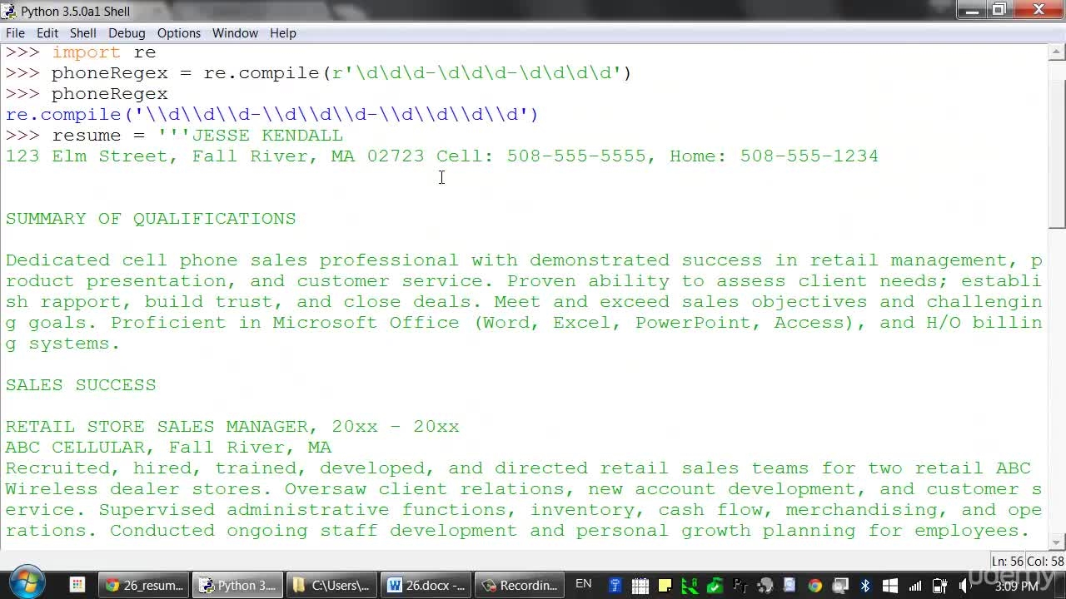Click the yellow sticky note tray icon
This screenshot has width=1066, height=599.
pos(665,586)
